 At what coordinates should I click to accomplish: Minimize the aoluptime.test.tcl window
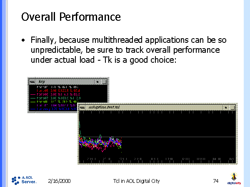click(226, 108)
